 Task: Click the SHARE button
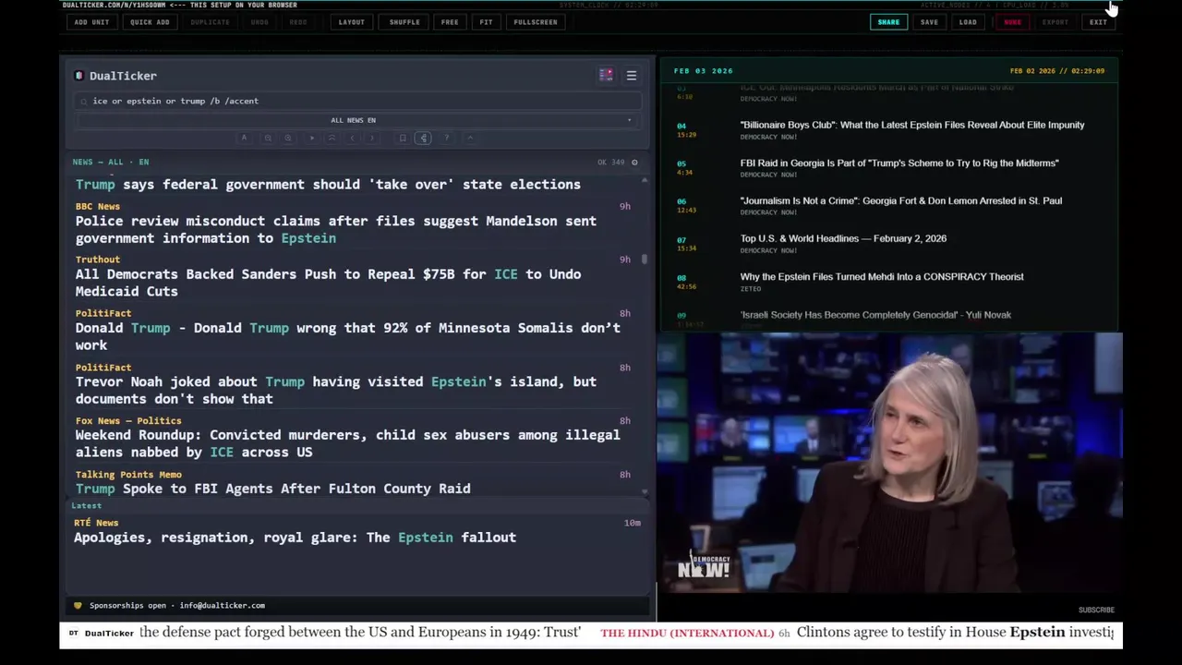coord(888,22)
